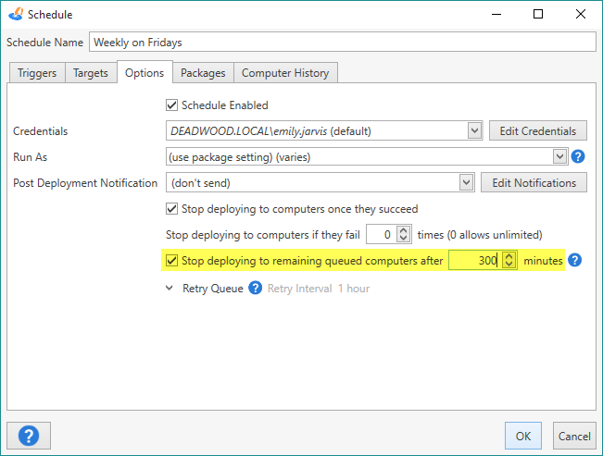Click the help icon beside Run As
The width and height of the screenshot is (603, 456).
coord(578,156)
